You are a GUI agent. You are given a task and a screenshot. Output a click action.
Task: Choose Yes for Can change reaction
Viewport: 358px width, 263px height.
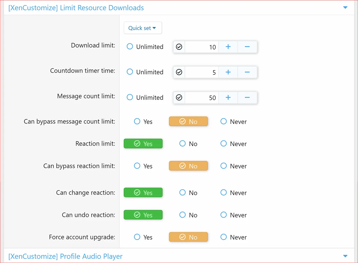pos(143,193)
